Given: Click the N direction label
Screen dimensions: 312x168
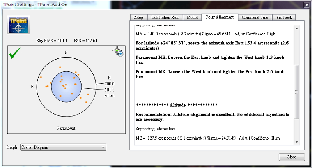Looking at the screenshot, I should pos(66,52).
